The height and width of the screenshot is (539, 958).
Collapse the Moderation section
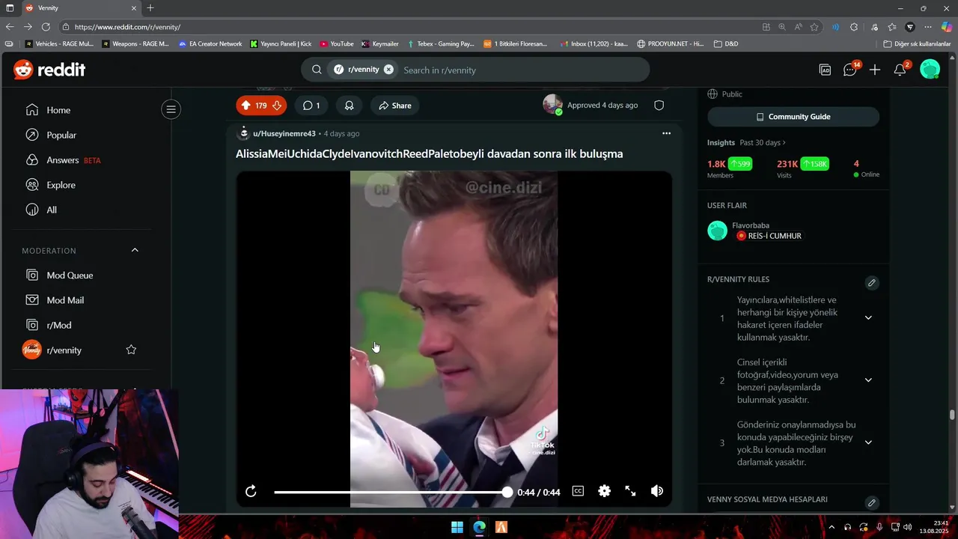135,250
